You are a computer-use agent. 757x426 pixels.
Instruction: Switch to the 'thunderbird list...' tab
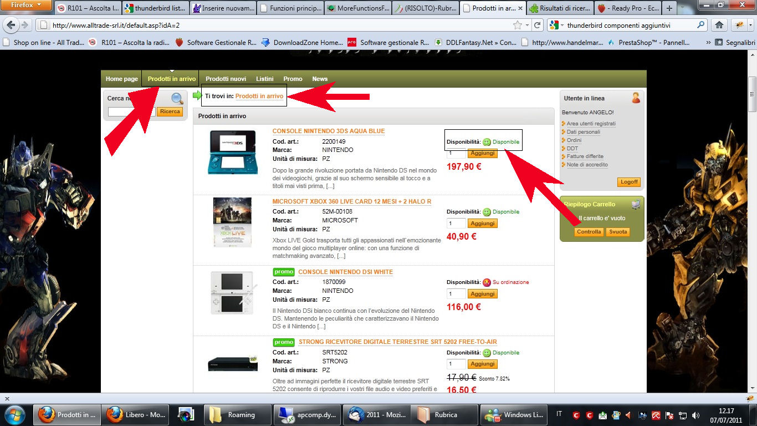coord(155,8)
